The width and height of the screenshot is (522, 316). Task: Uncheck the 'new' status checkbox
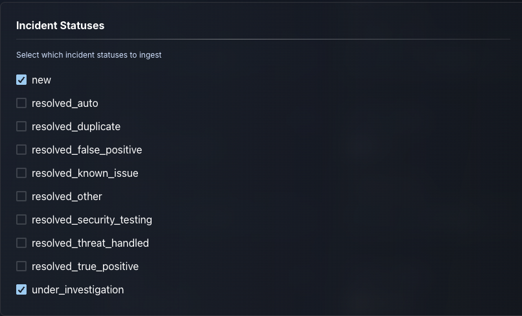point(21,80)
